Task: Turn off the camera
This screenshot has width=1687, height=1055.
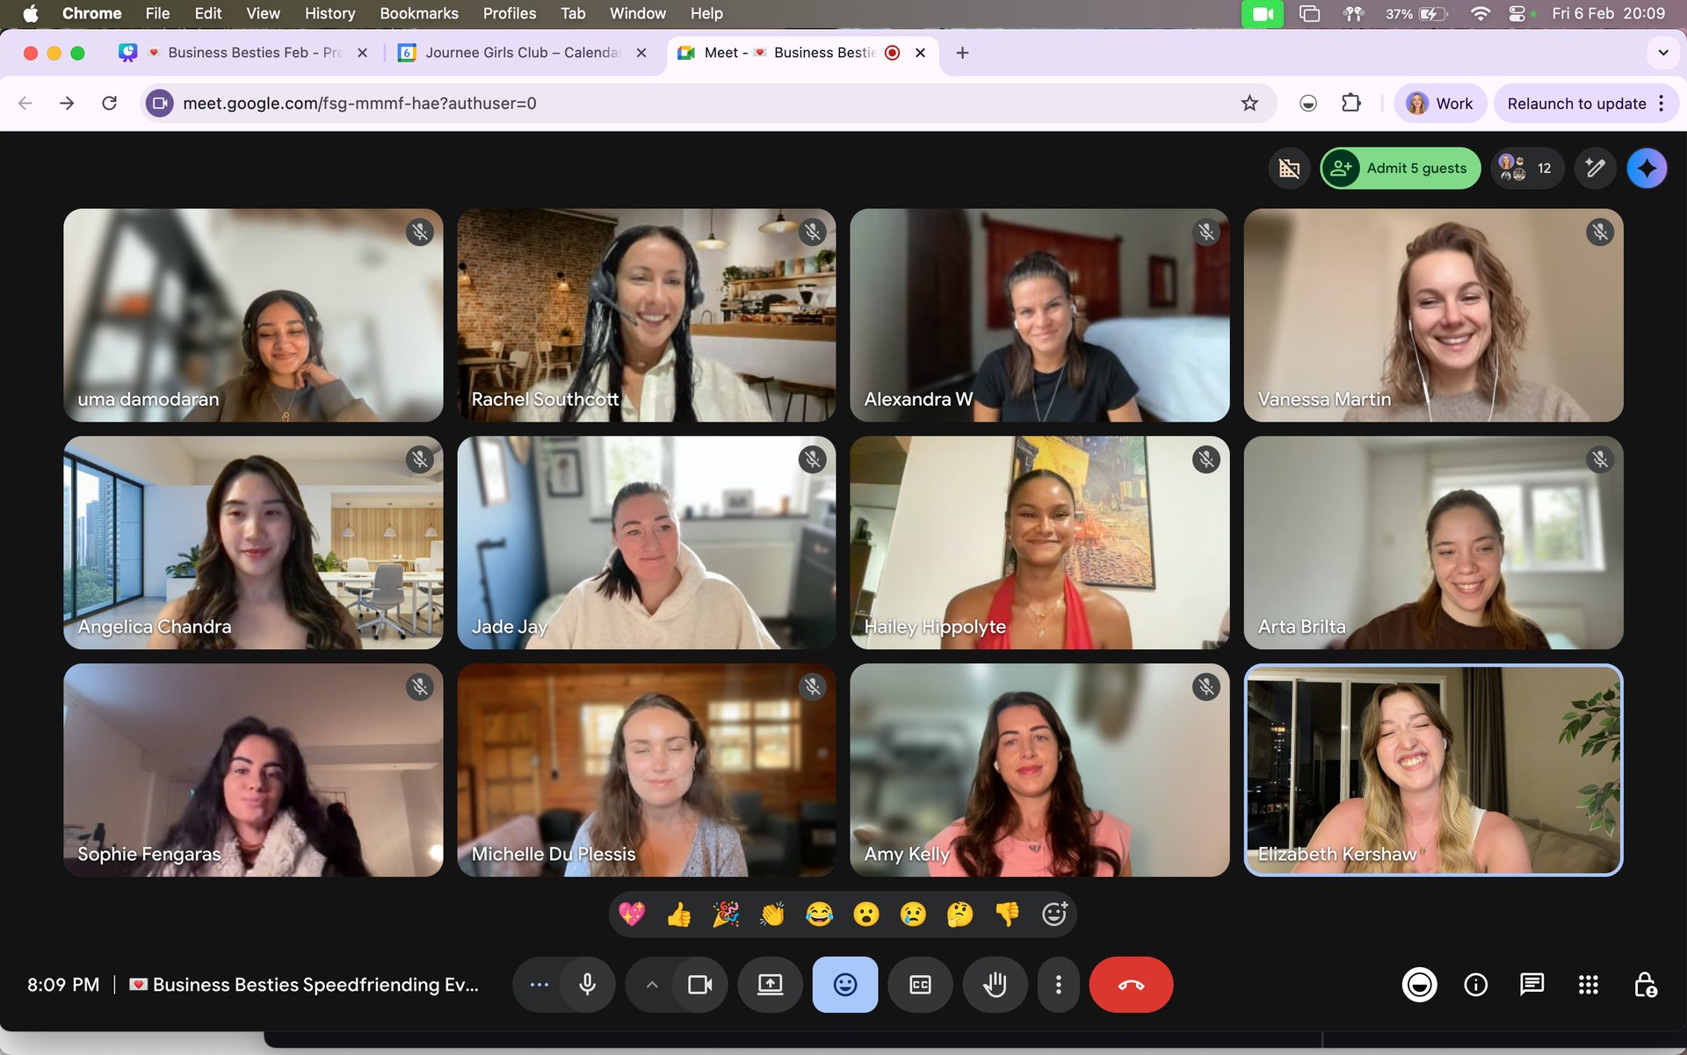Action: coord(699,985)
